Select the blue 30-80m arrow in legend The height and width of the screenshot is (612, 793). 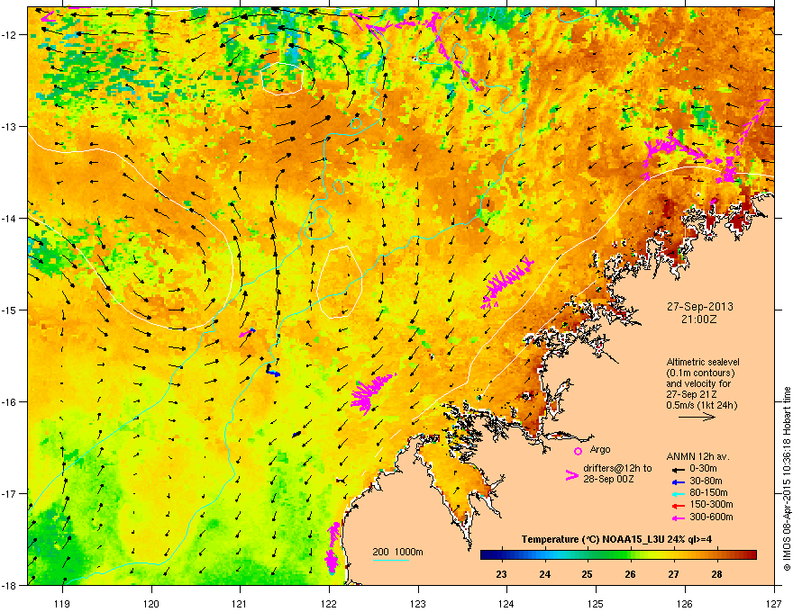(x=678, y=481)
